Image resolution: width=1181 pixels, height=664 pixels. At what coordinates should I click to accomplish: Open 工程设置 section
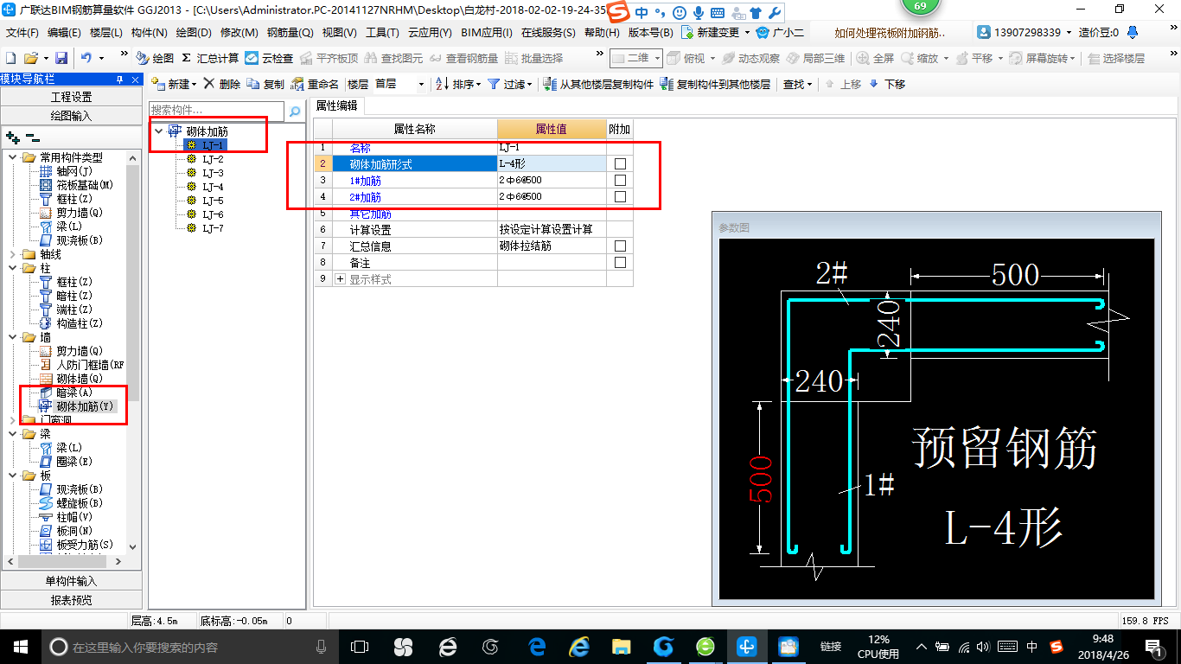71,97
